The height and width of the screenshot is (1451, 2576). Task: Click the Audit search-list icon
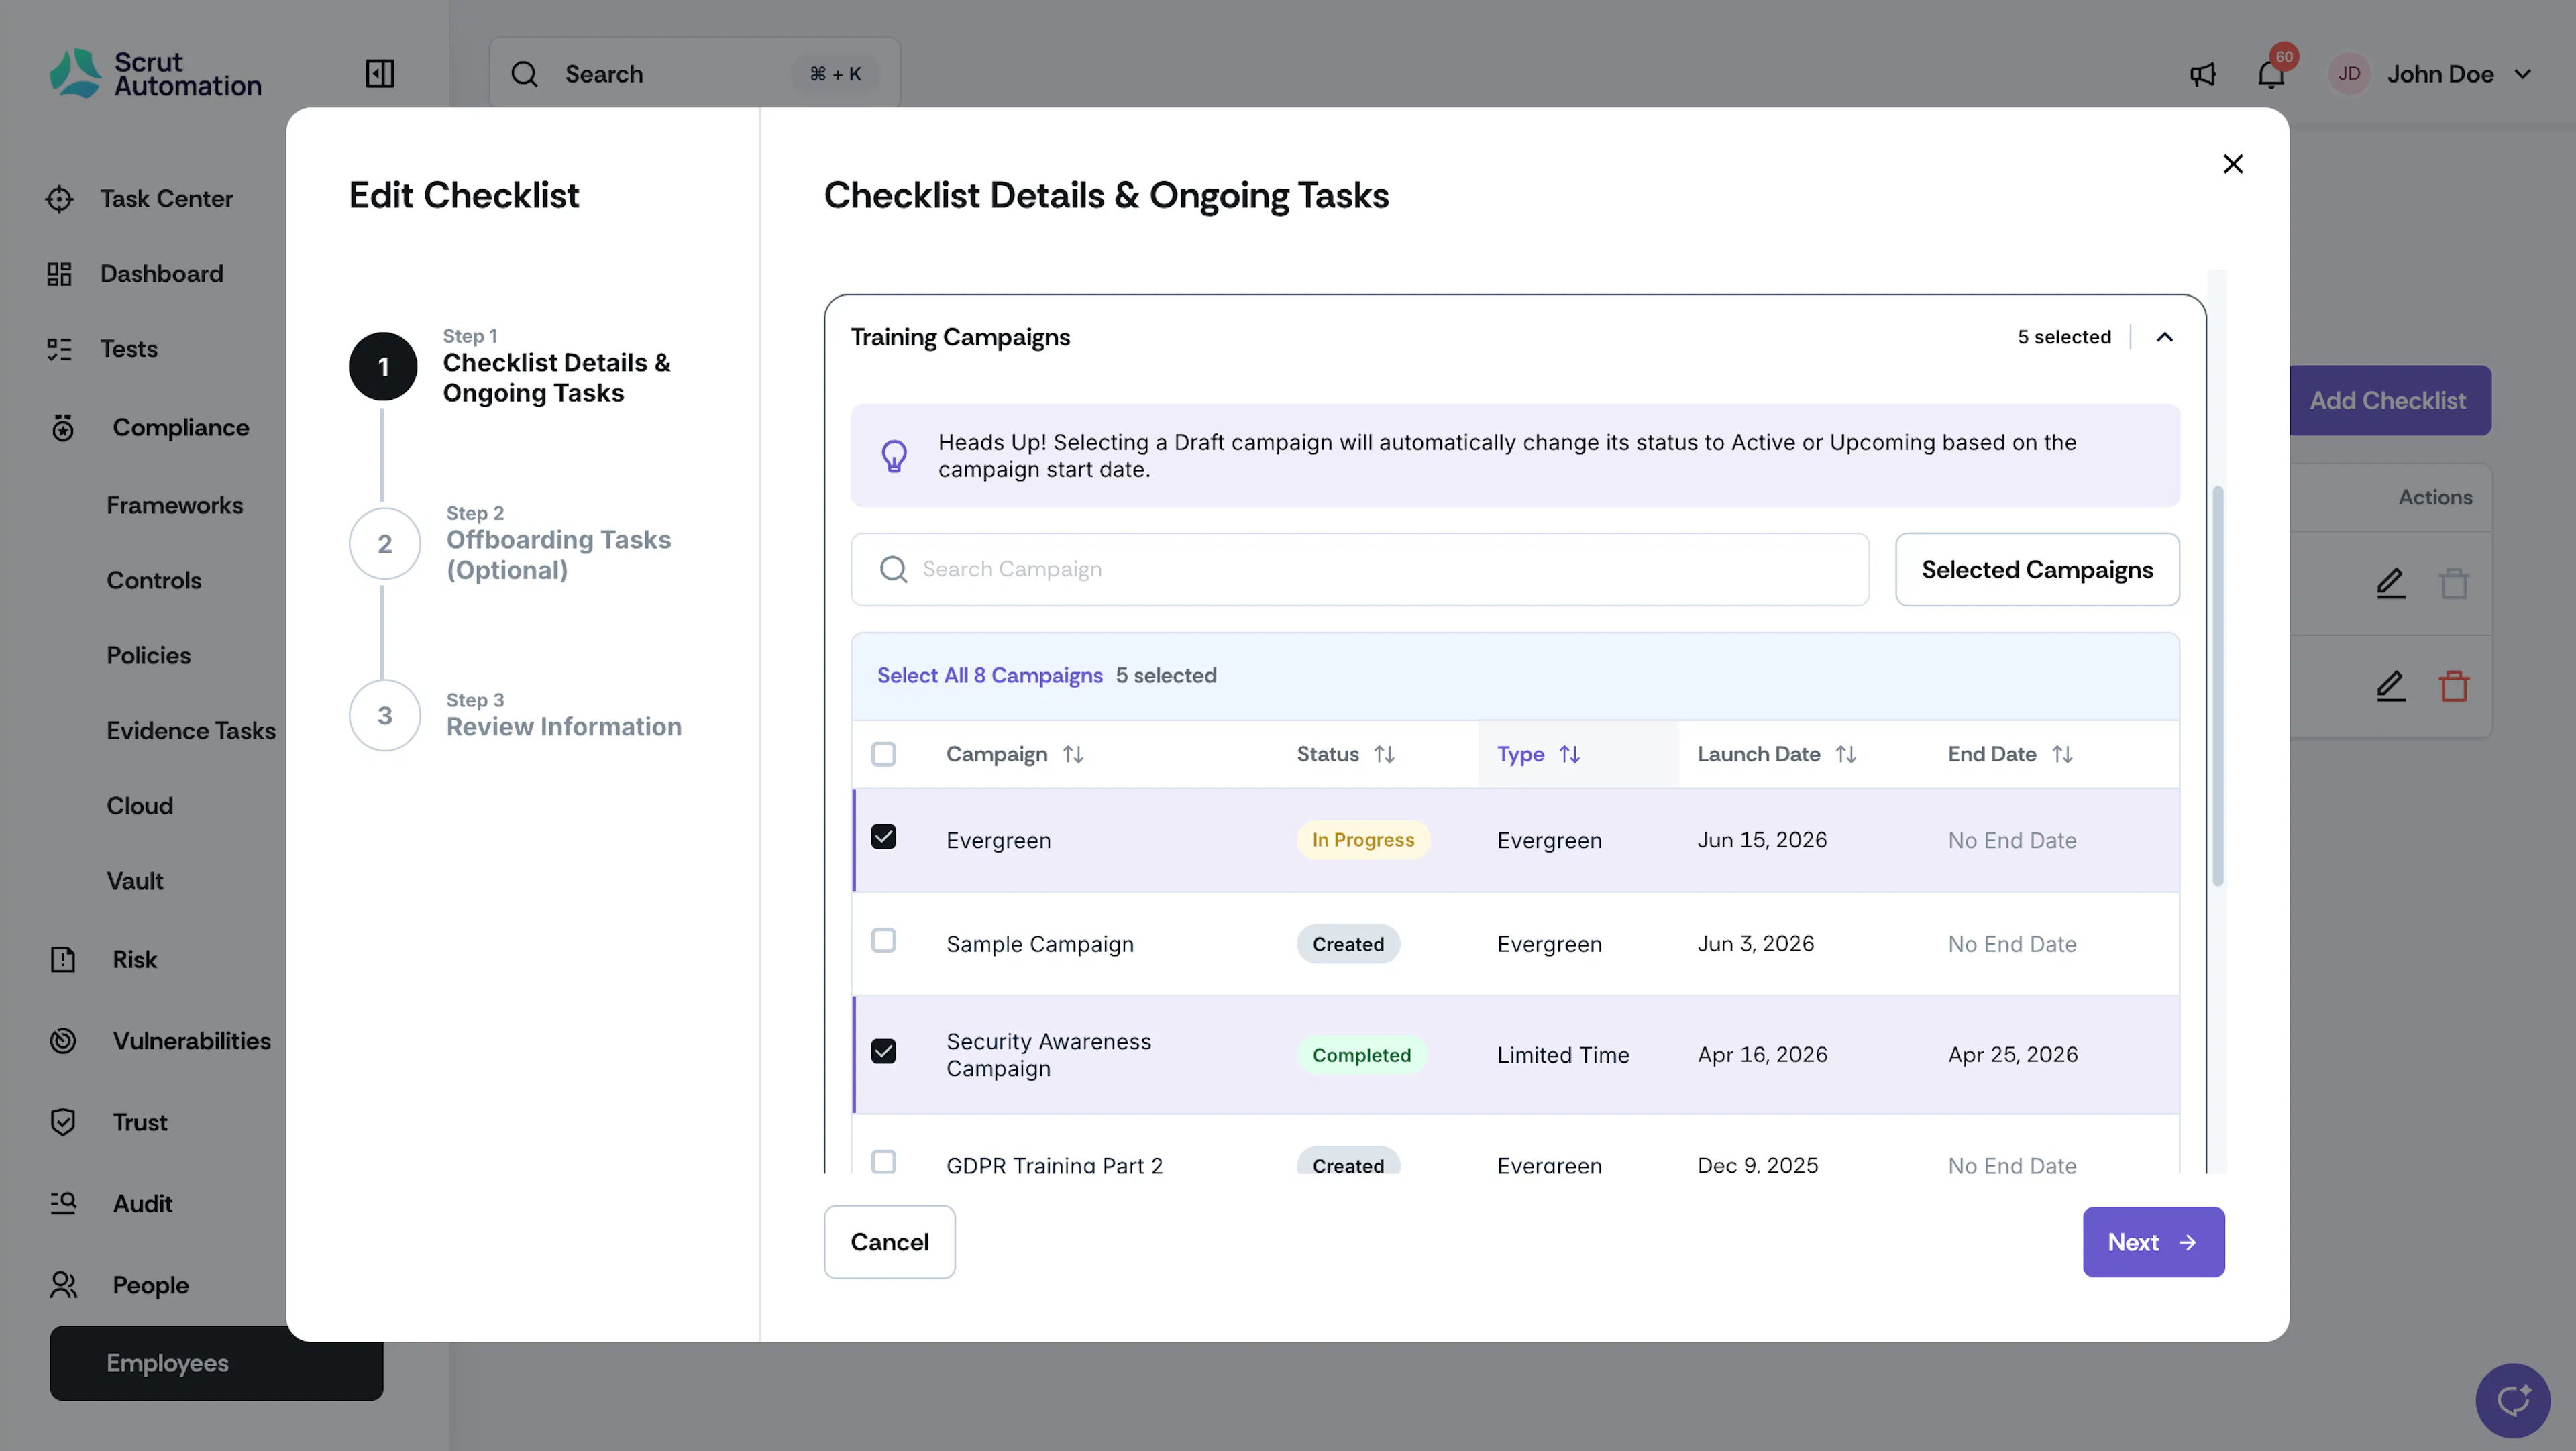coord(63,1203)
